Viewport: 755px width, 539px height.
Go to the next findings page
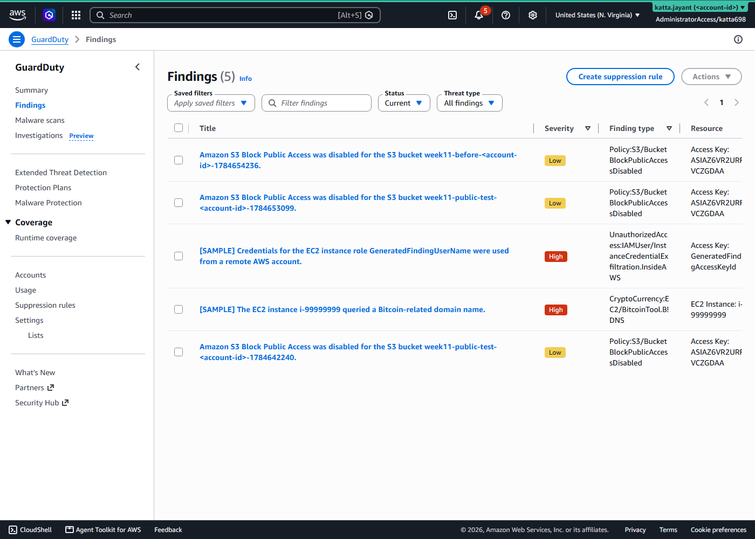[737, 102]
